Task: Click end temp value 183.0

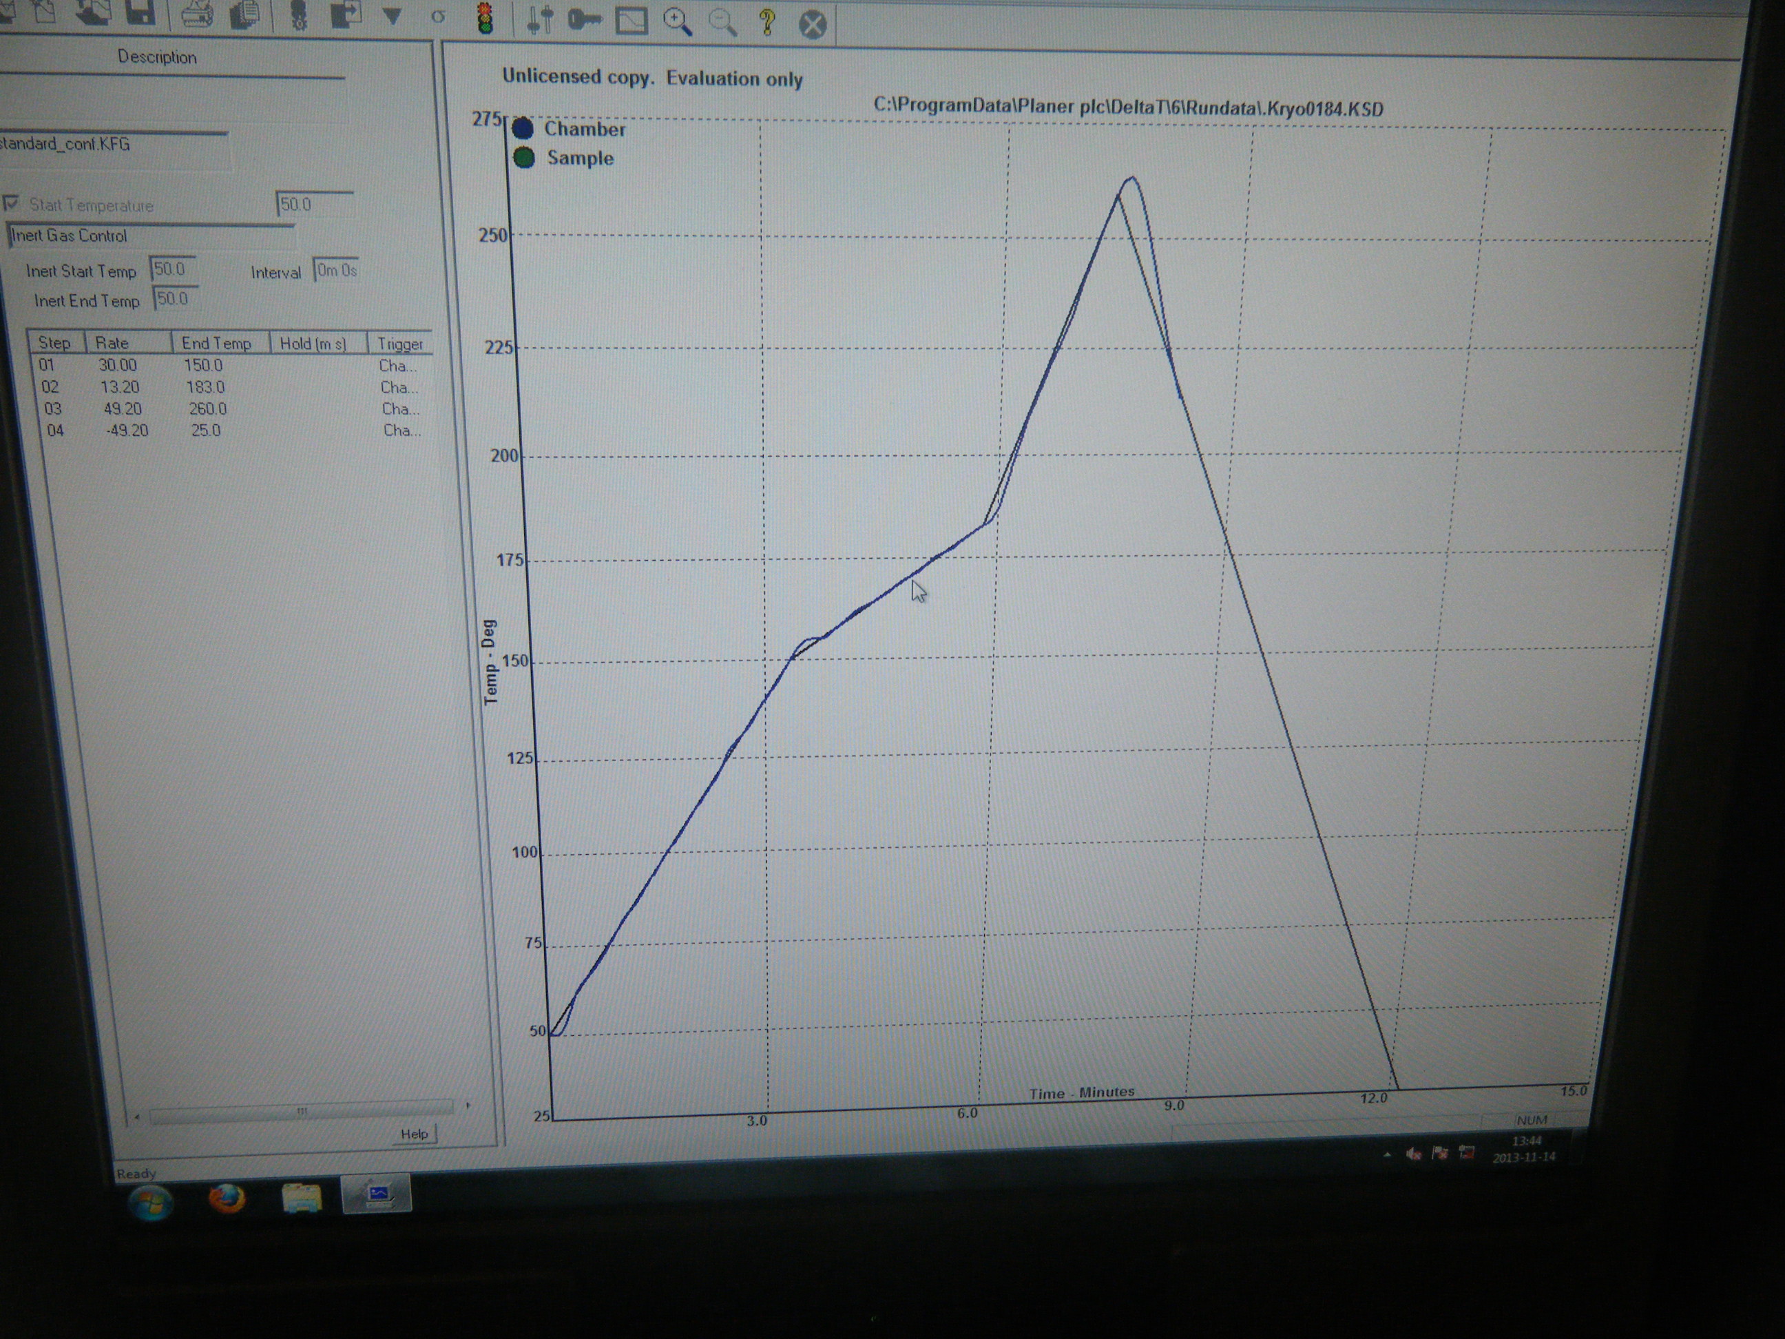Action: pos(205,387)
